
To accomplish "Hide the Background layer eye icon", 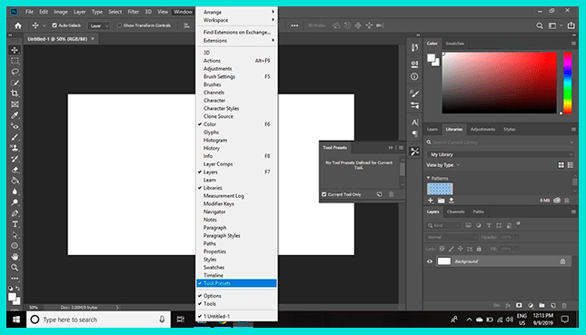I will click(430, 261).
